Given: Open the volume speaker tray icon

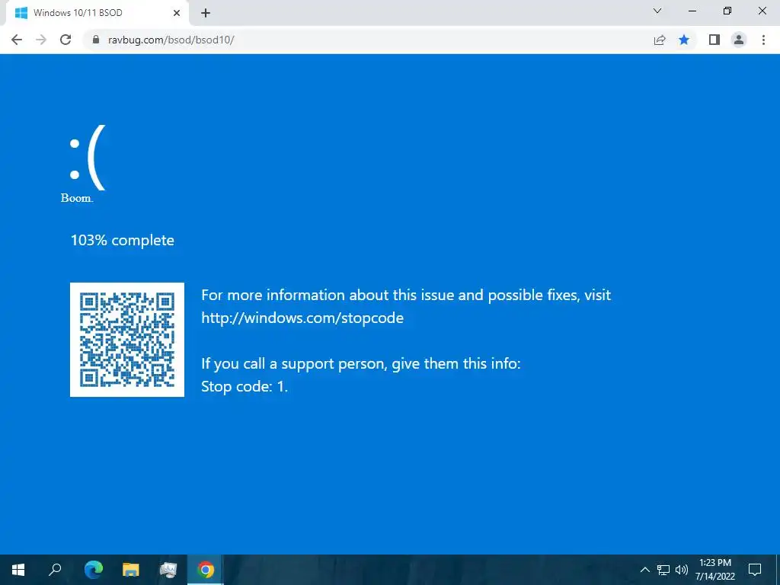Looking at the screenshot, I should [682, 570].
